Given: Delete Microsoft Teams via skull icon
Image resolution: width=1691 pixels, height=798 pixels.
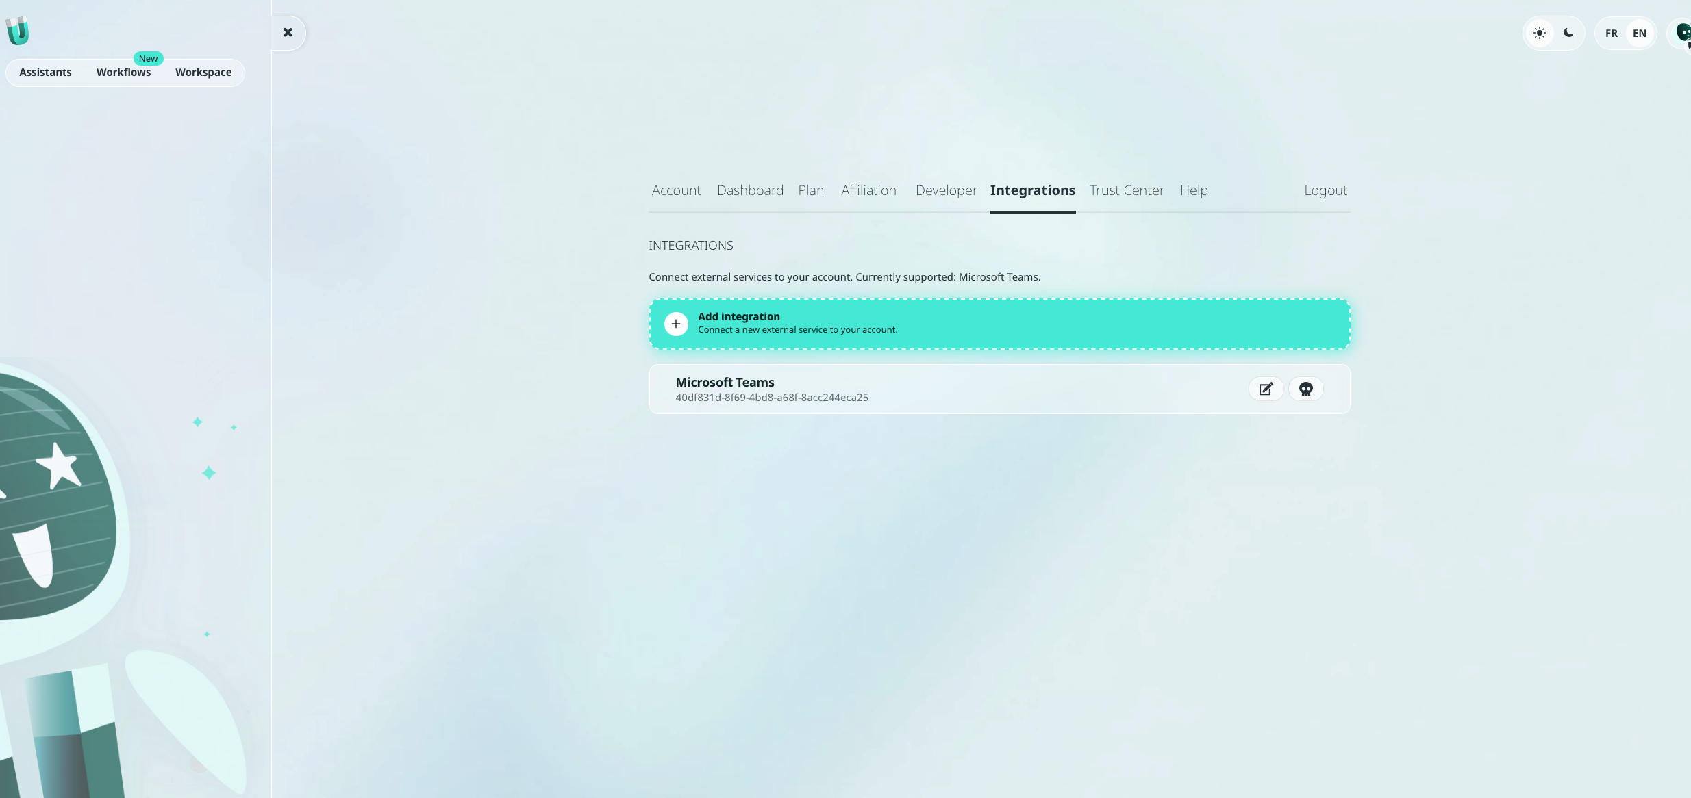Looking at the screenshot, I should coord(1306,389).
